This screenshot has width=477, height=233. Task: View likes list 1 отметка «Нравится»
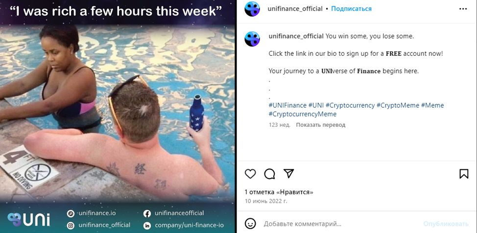click(279, 192)
